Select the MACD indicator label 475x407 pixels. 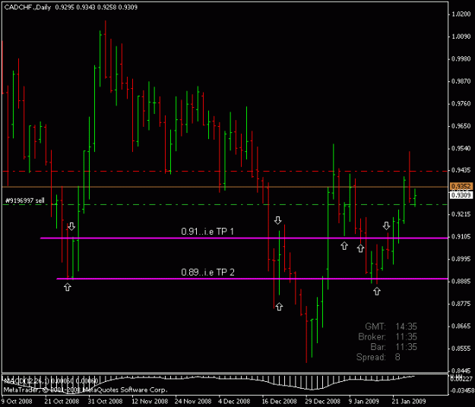pos(50,380)
